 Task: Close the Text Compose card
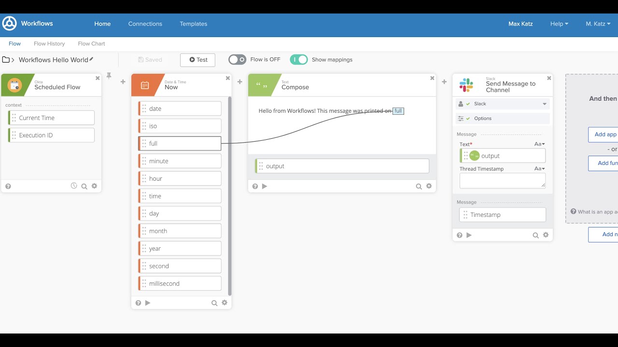[x=432, y=78]
